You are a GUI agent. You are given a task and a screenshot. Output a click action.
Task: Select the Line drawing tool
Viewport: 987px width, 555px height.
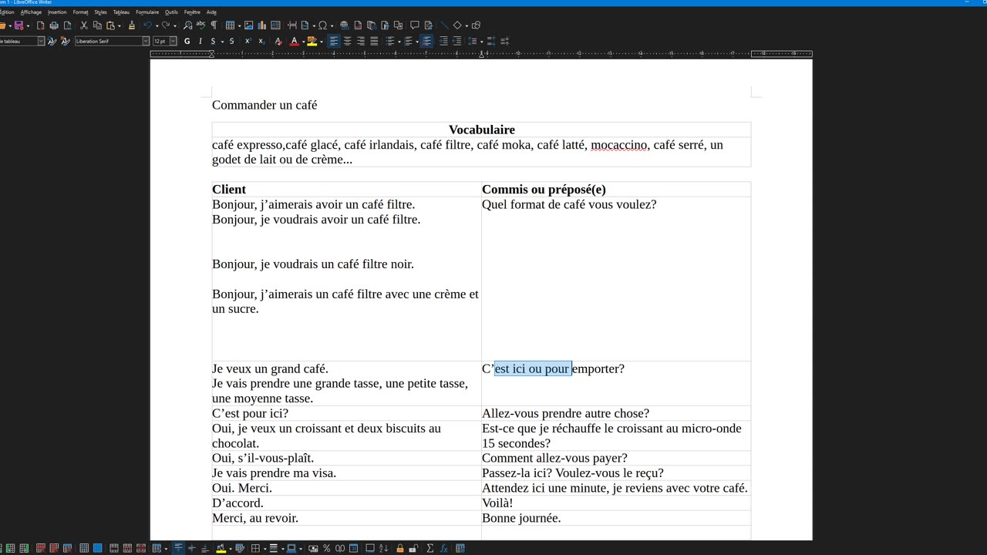pyautogui.click(x=444, y=25)
